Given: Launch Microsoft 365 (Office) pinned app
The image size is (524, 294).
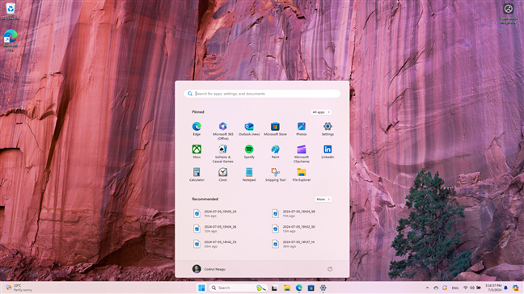Looking at the screenshot, I should click(223, 131).
